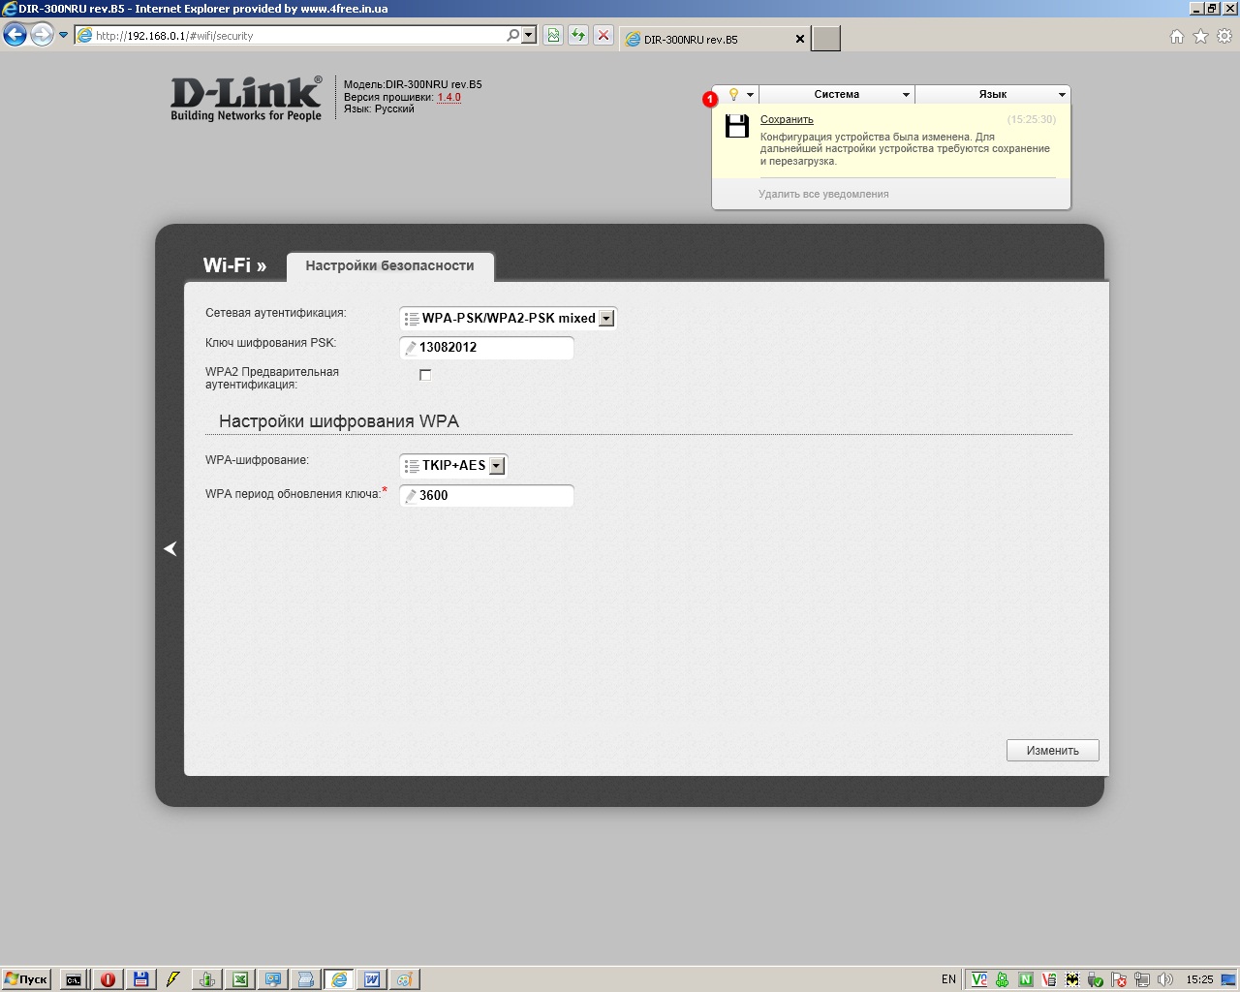Click the floppy disk save icon in notification
1240x992 pixels.
737,126
